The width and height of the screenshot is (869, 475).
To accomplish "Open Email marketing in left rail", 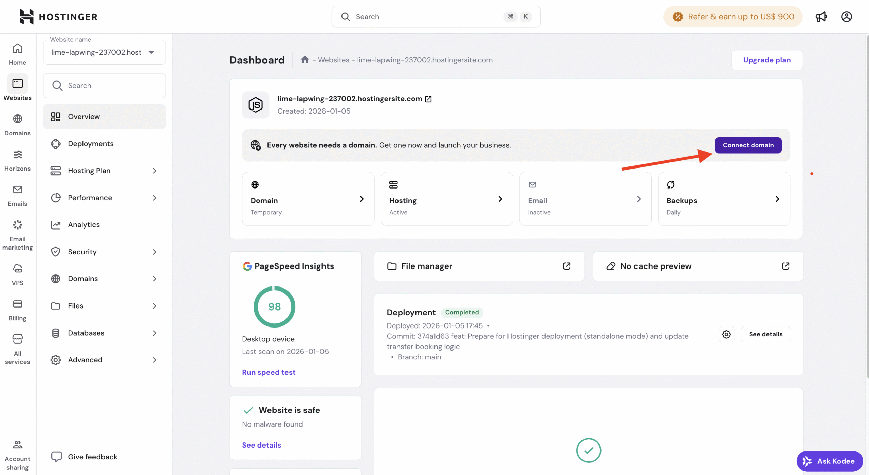I will click(17, 235).
